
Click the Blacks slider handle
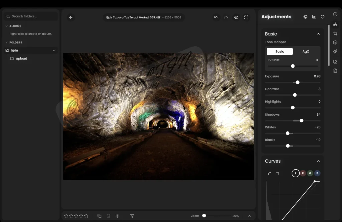[x=288, y=146]
